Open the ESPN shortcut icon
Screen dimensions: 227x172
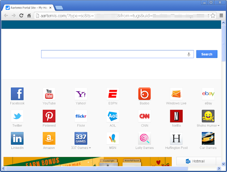pos(113,94)
